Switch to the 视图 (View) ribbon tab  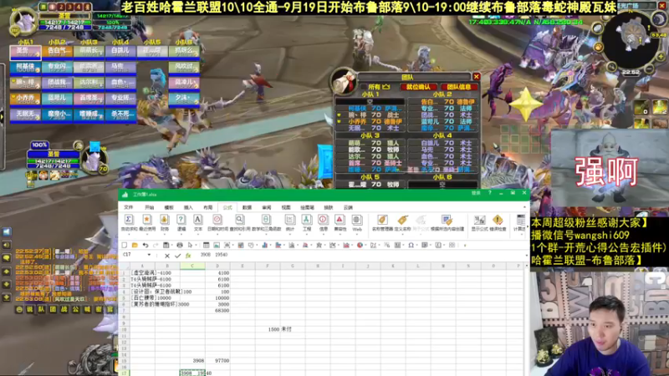coord(286,207)
